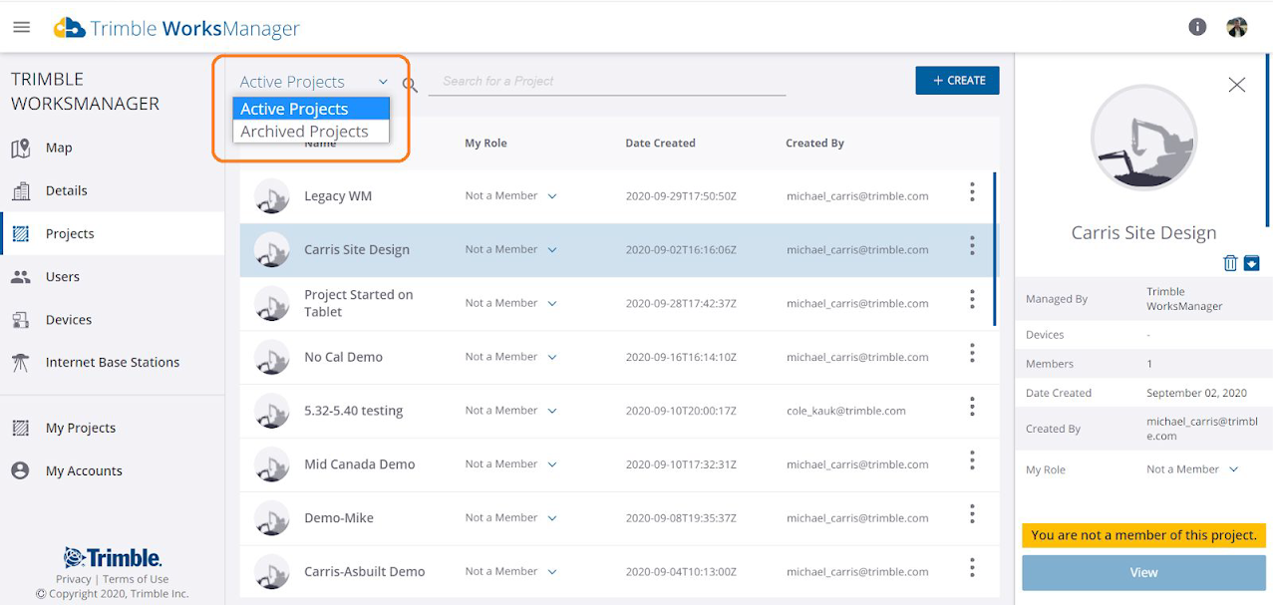
Task: Click the project list vertical scrollbar
Action: click(x=995, y=249)
